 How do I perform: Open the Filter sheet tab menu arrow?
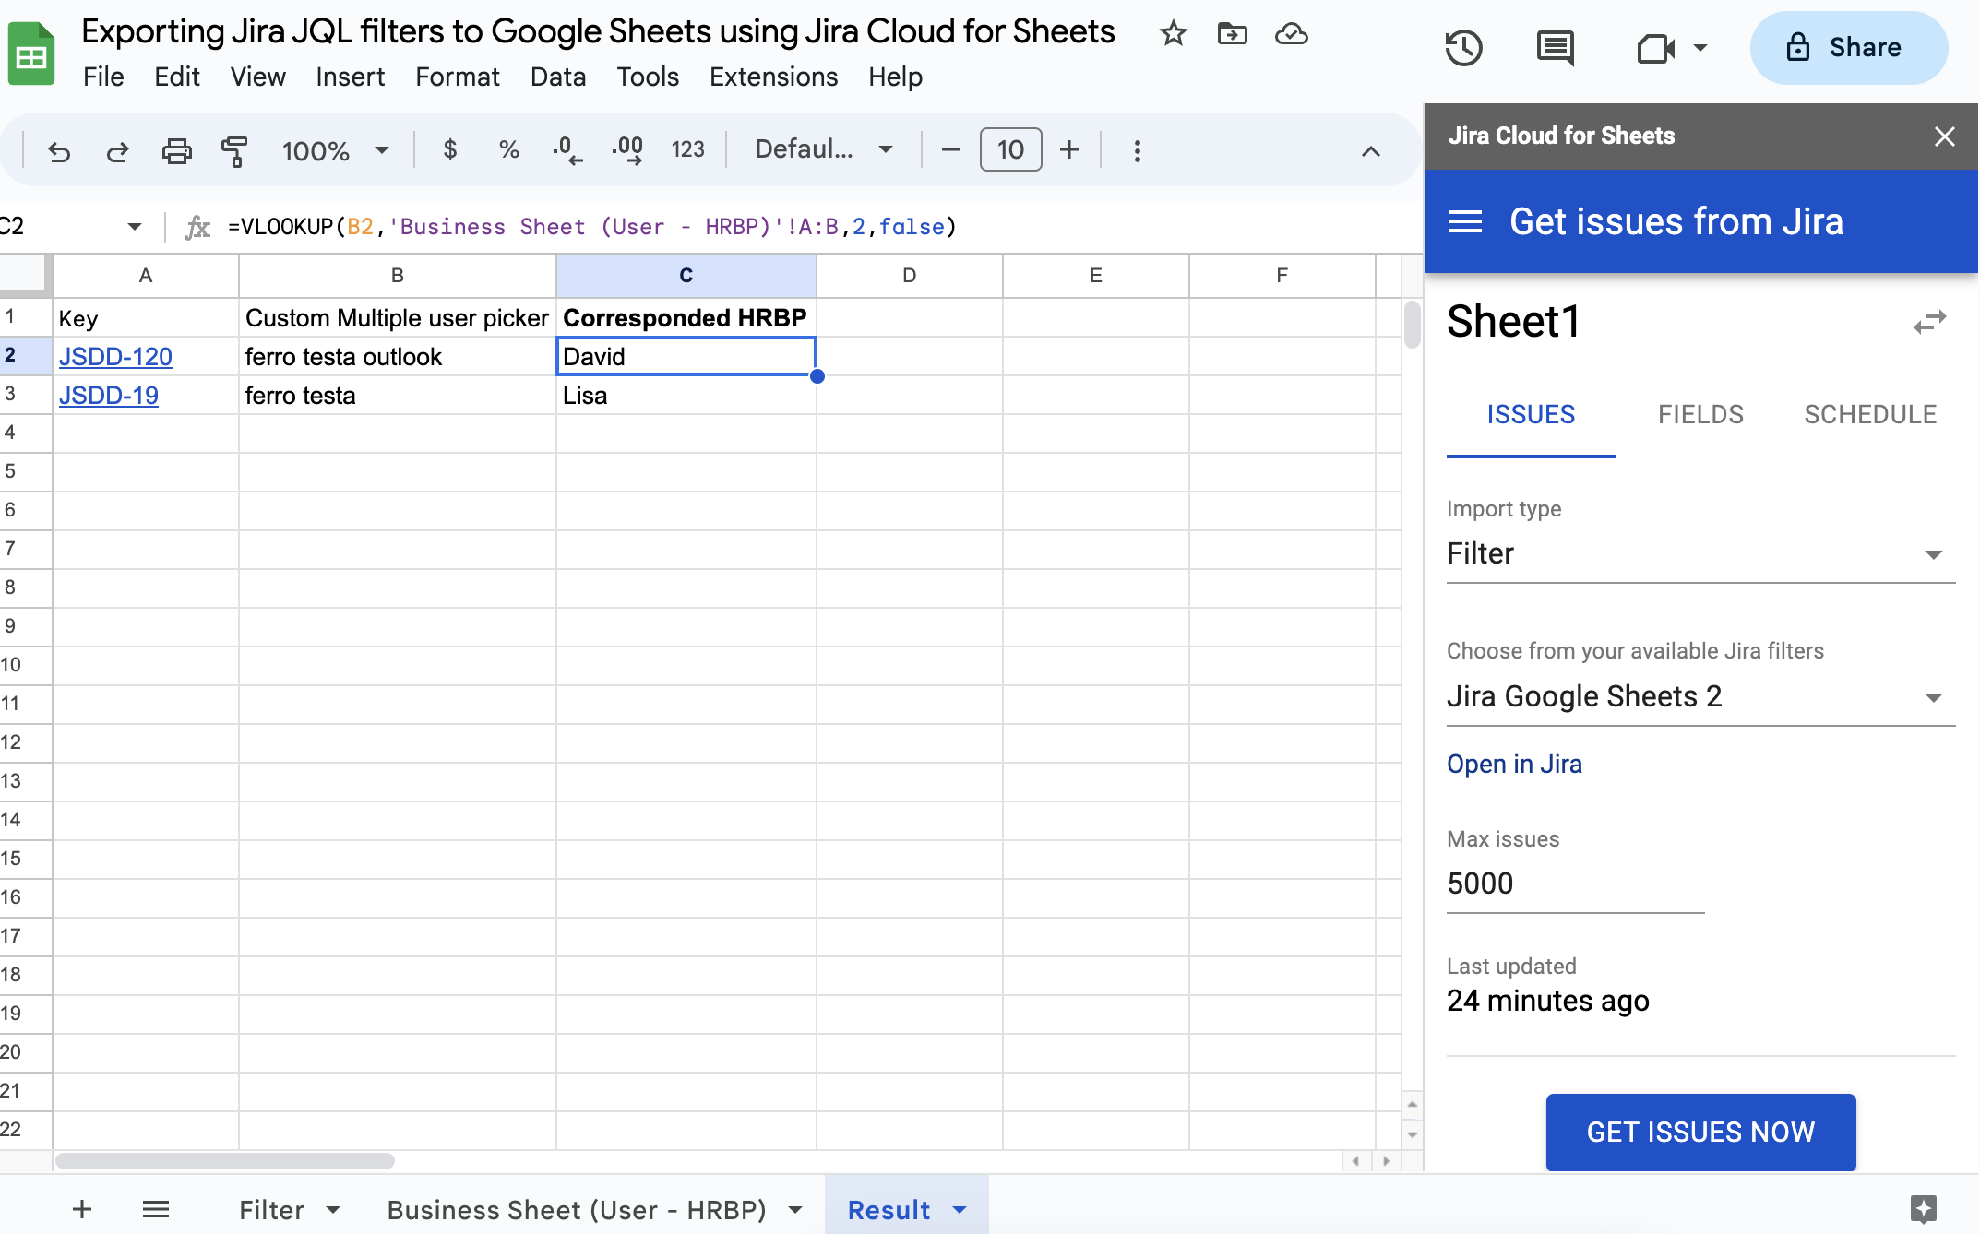(x=333, y=1210)
